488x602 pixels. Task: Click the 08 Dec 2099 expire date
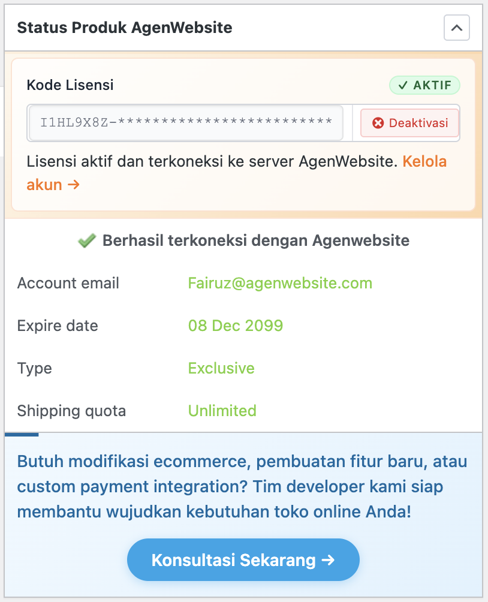coord(236,326)
